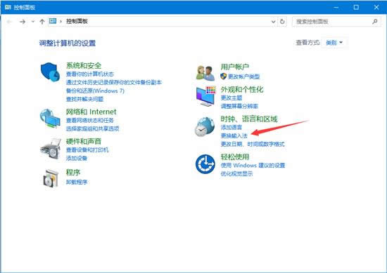Click 更改帐户类型 link
Screen dimensions: 387x273
pos(244,76)
